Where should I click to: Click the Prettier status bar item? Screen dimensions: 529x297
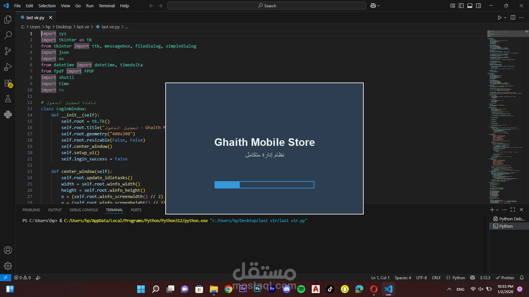(x=505, y=278)
